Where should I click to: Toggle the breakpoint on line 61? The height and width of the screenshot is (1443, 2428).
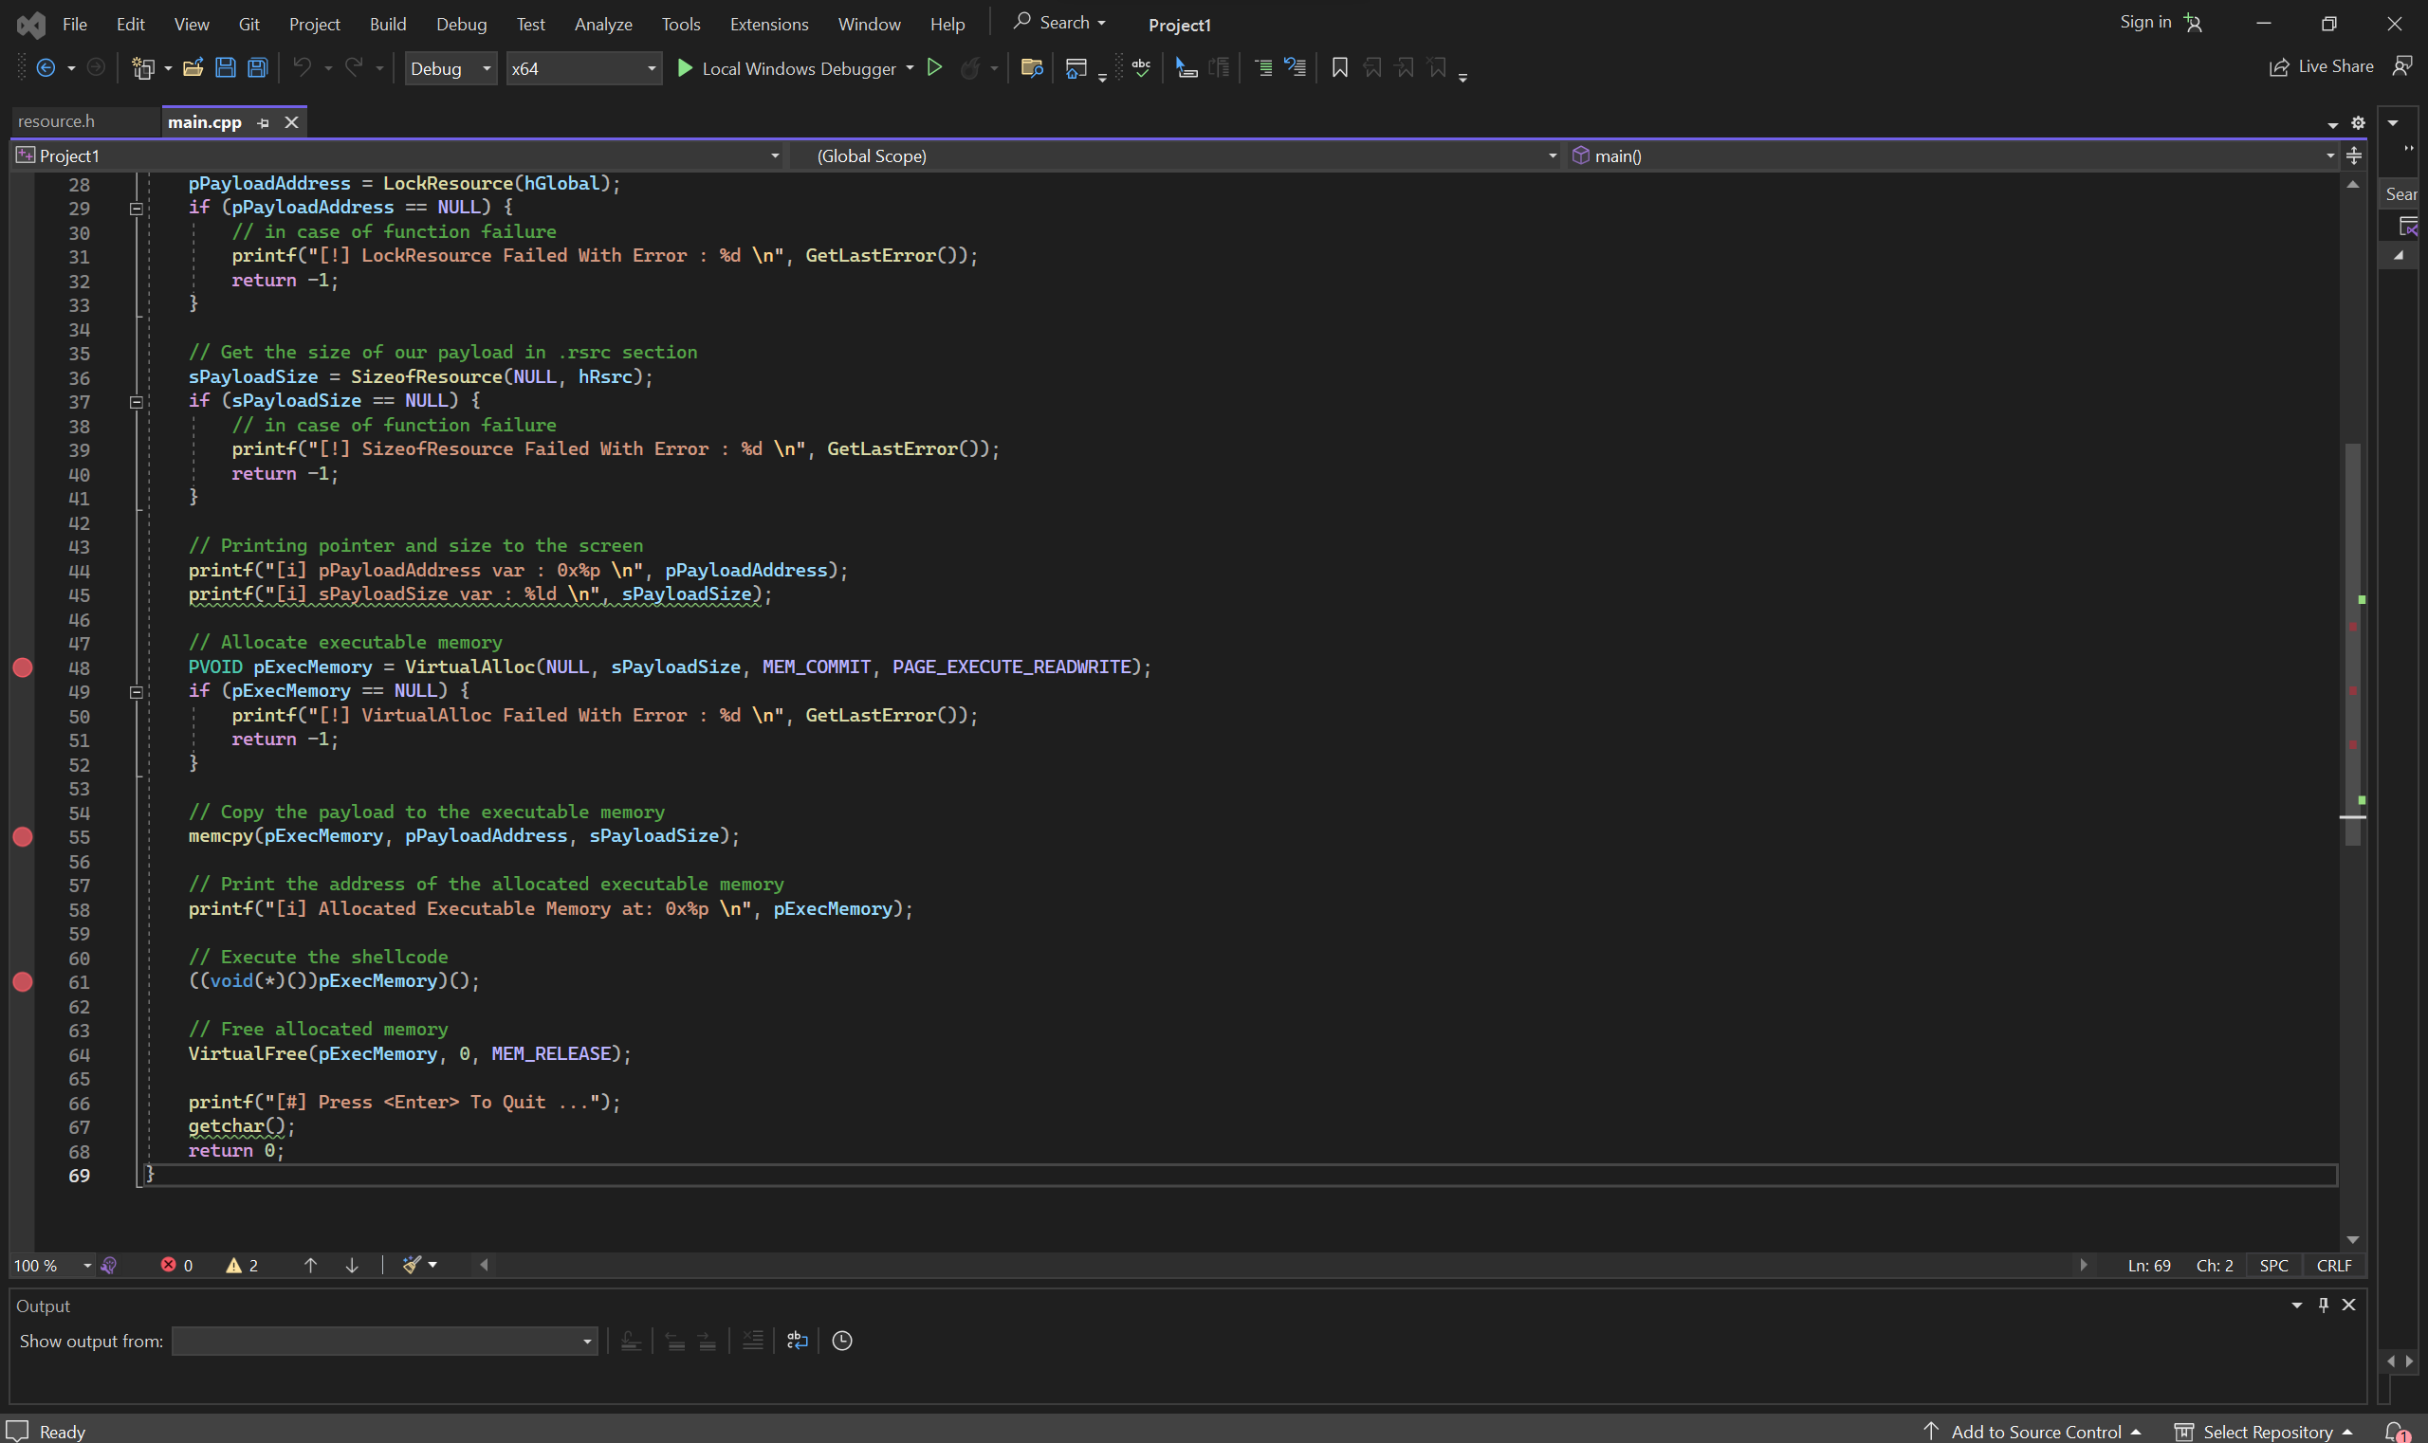pyautogui.click(x=23, y=981)
